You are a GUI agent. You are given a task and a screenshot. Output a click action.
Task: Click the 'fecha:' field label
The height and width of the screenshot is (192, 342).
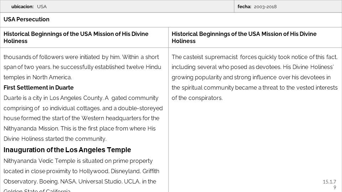tap(244, 6)
